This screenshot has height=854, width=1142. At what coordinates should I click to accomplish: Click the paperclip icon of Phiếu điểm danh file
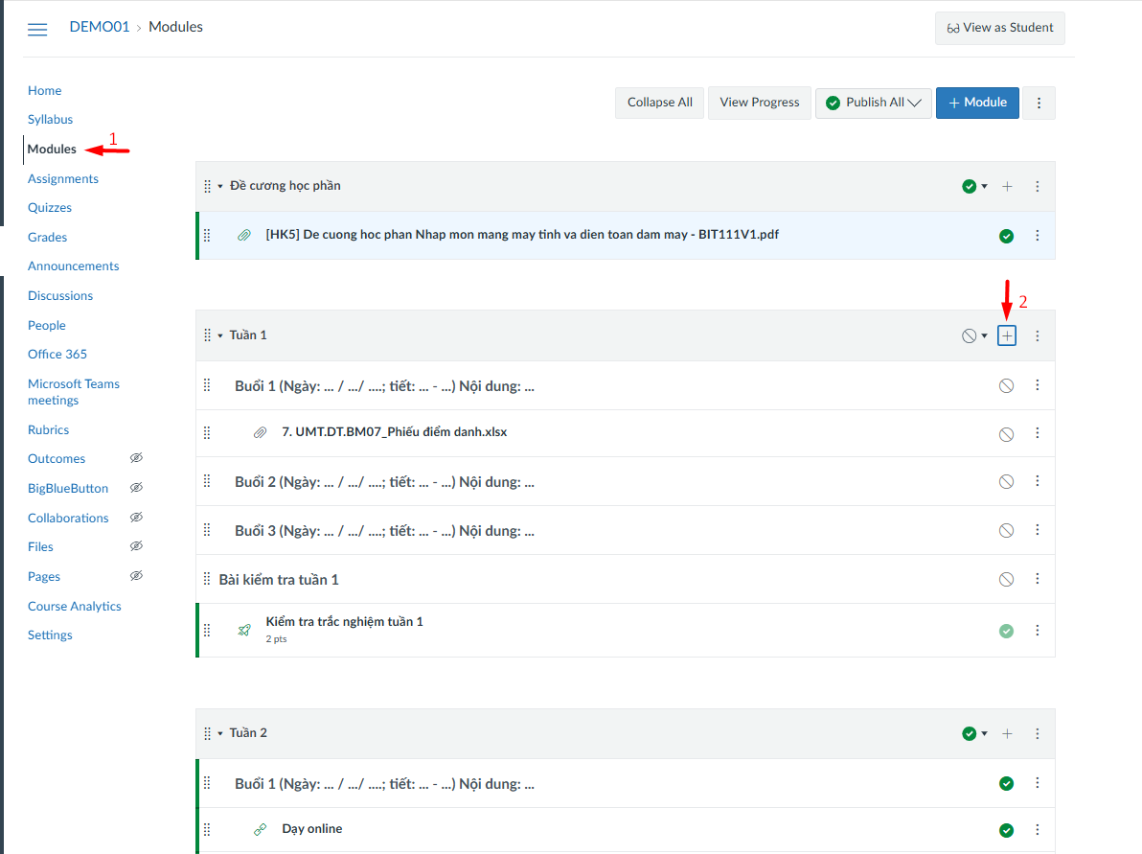[260, 433]
